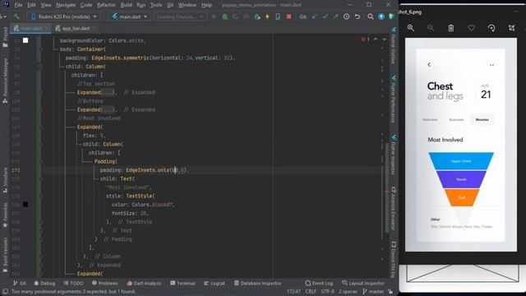The image size is (526, 296).
Task: Open the Flutter Performance panel
Action: coord(394,99)
